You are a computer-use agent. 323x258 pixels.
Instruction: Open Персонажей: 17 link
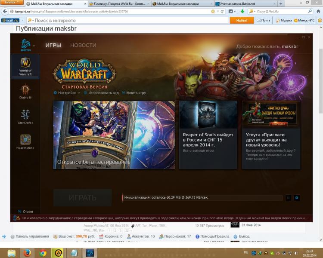click(x=175, y=236)
